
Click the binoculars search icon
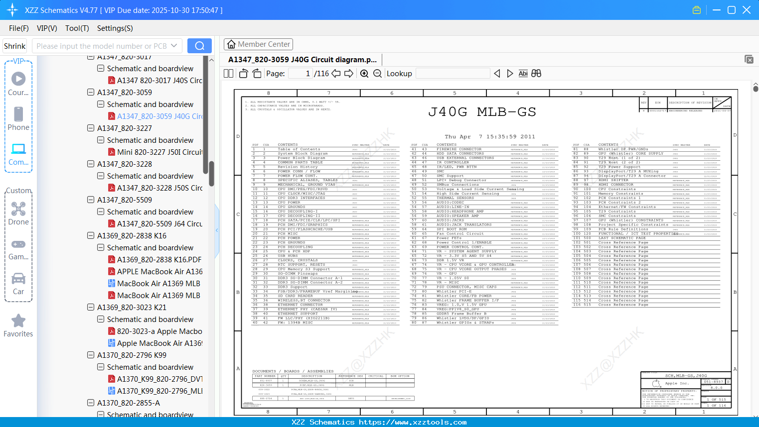[536, 74]
